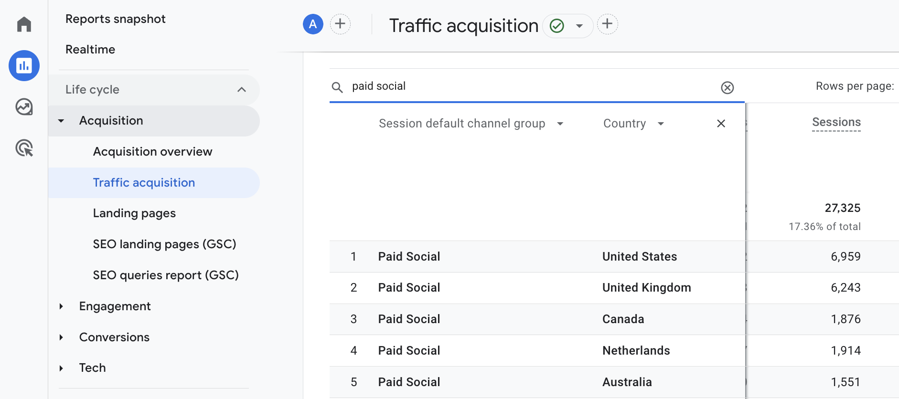The height and width of the screenshot is (399, 899).
Task: Open the Landing pages report
Action: click(134, 213)
